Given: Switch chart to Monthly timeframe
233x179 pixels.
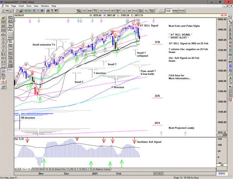Looking at the screenshot, I should tap(181, 11).
